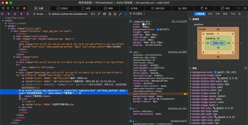
Task: Select the 字体 sidebar tab
Action: pyautogui.click(x=218, y=14)
